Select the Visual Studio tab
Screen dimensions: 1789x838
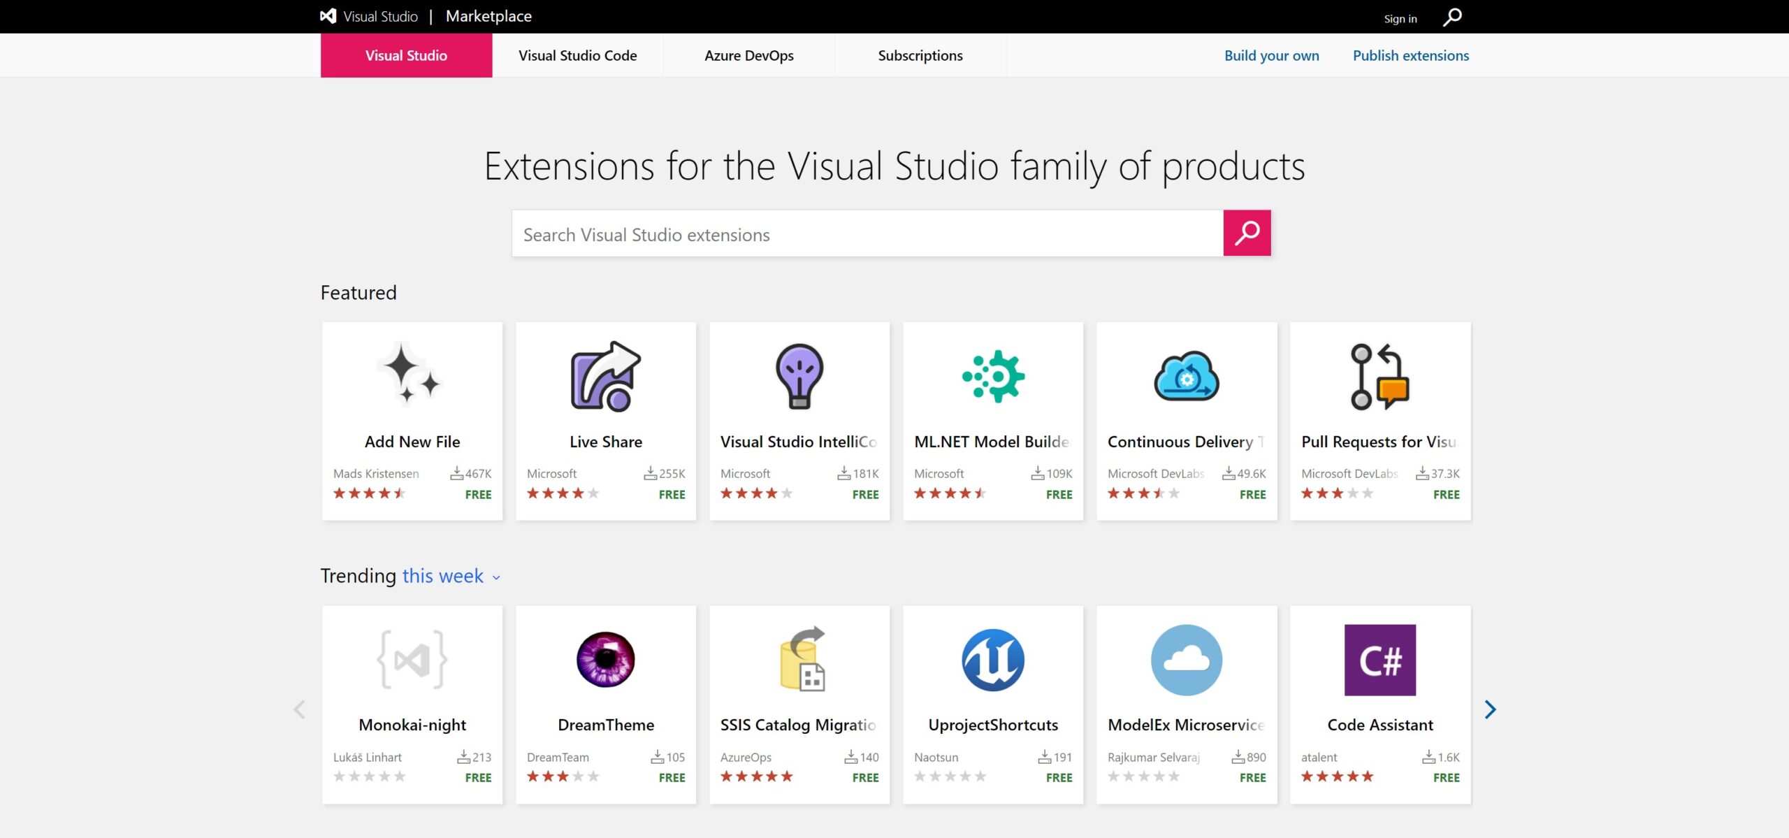click(x=406, y=55)
